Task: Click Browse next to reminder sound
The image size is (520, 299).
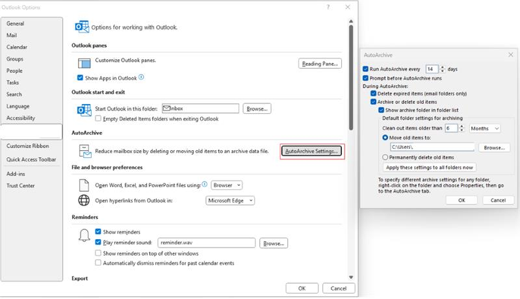Action: pyautogui.click(x=274, y=243)
